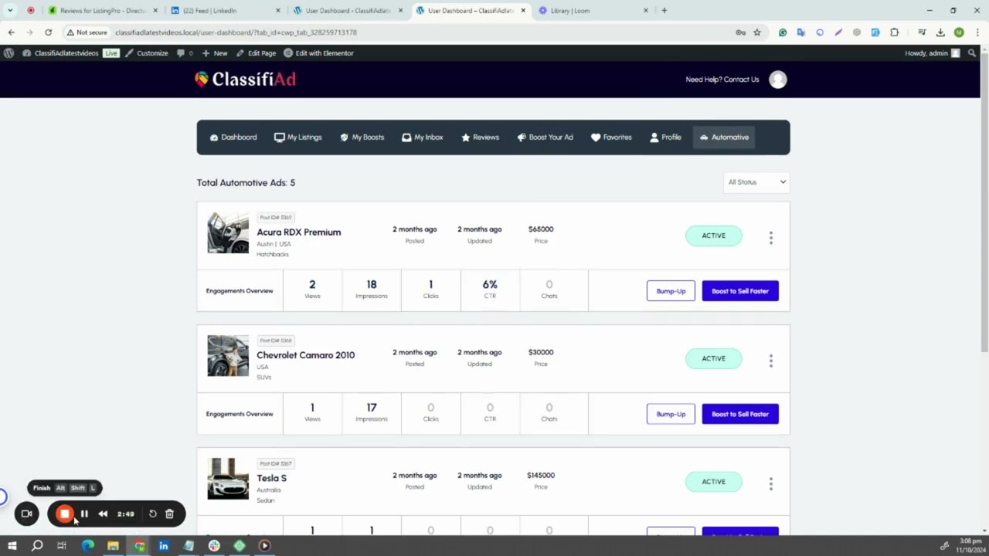
Task: Click Bump-Up for Chevrolet Camaro 2010
Action: [671, 414]
